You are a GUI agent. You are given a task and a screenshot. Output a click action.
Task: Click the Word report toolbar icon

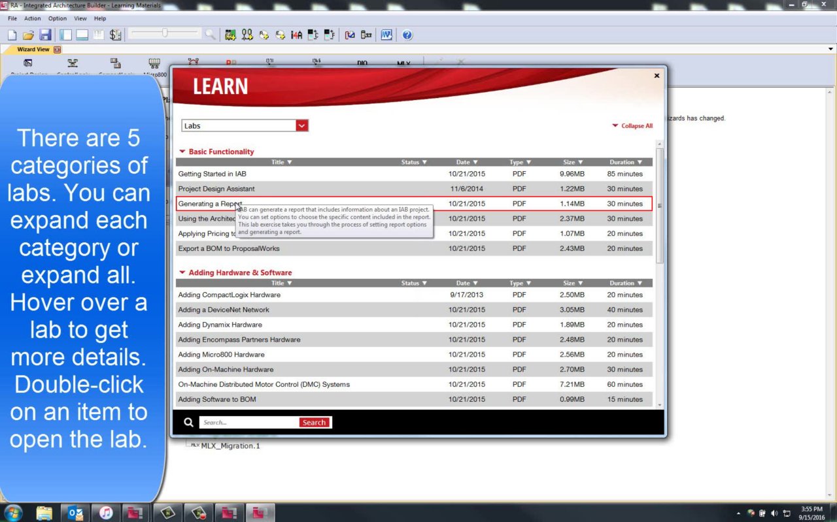[x=386, y=35]
